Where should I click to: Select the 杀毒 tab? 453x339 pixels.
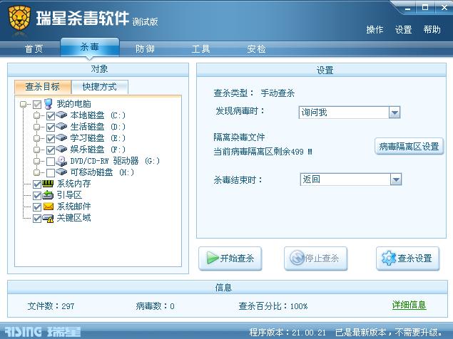(x=90, y=47)
